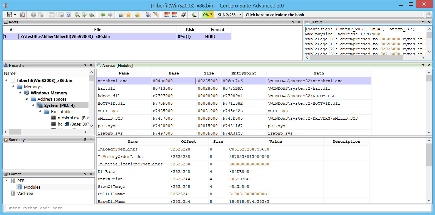Select the hiberfil root file row

click(x=117, y=36)
